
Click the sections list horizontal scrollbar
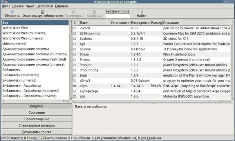click(x=35, y=101)
